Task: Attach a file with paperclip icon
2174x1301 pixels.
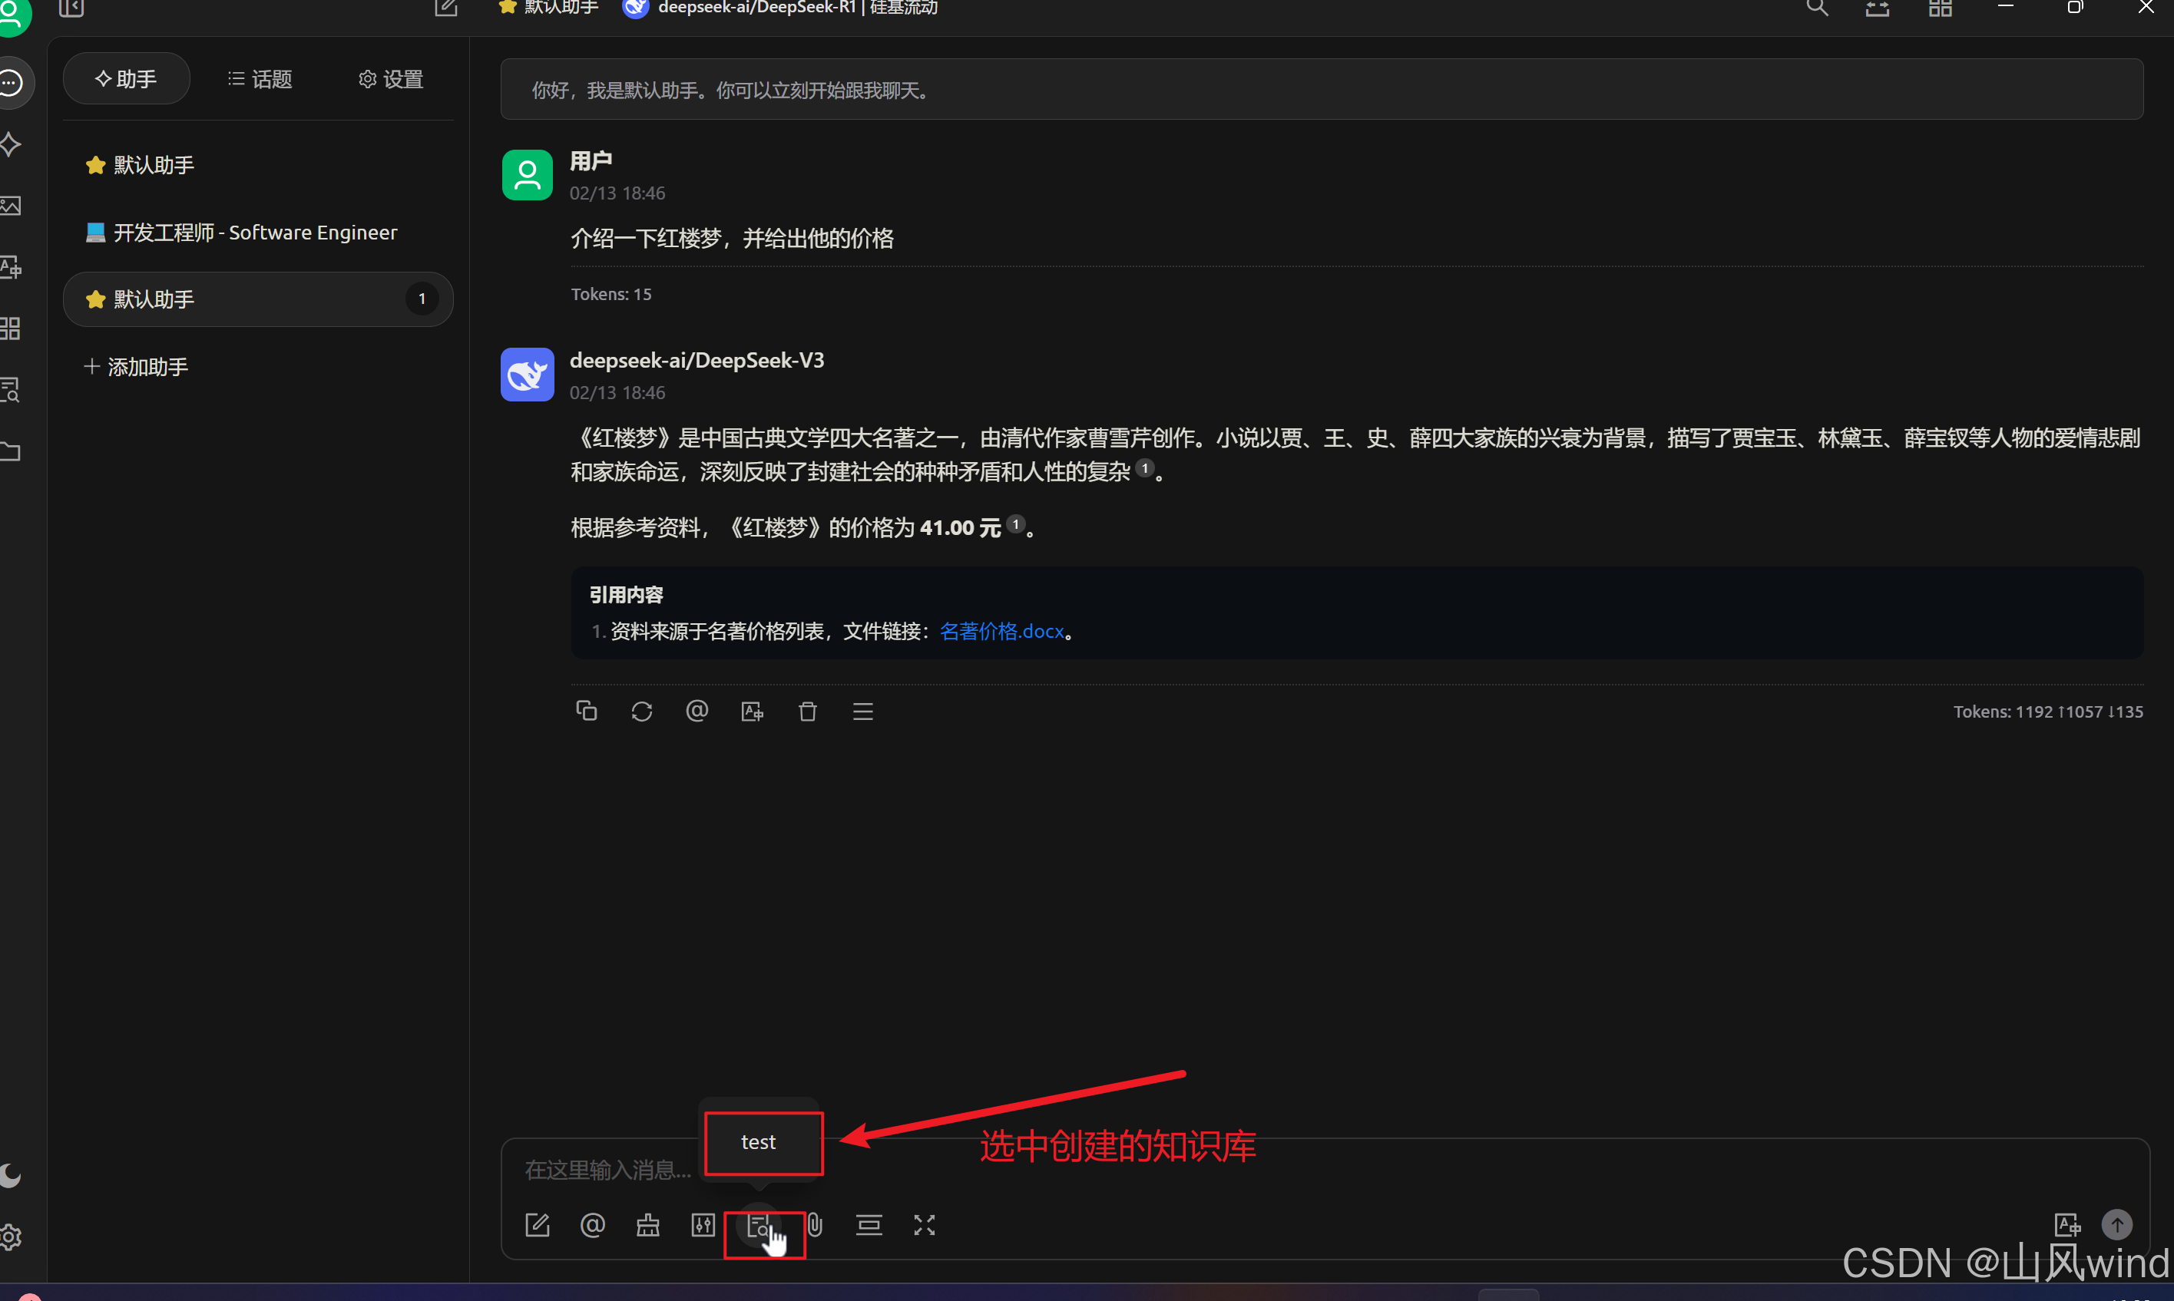Action: 815,1225
